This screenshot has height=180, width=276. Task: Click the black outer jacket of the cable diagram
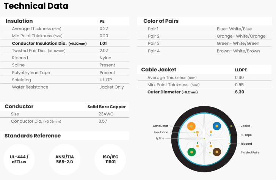(x=204, y=109)
